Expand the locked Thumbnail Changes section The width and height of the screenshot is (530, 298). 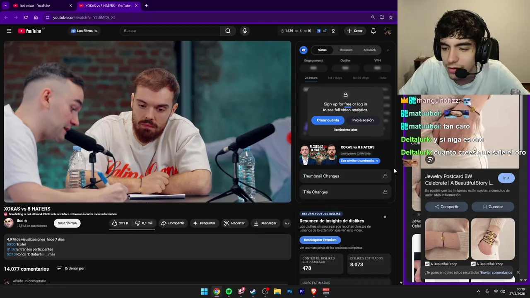[x=345, y=176]
